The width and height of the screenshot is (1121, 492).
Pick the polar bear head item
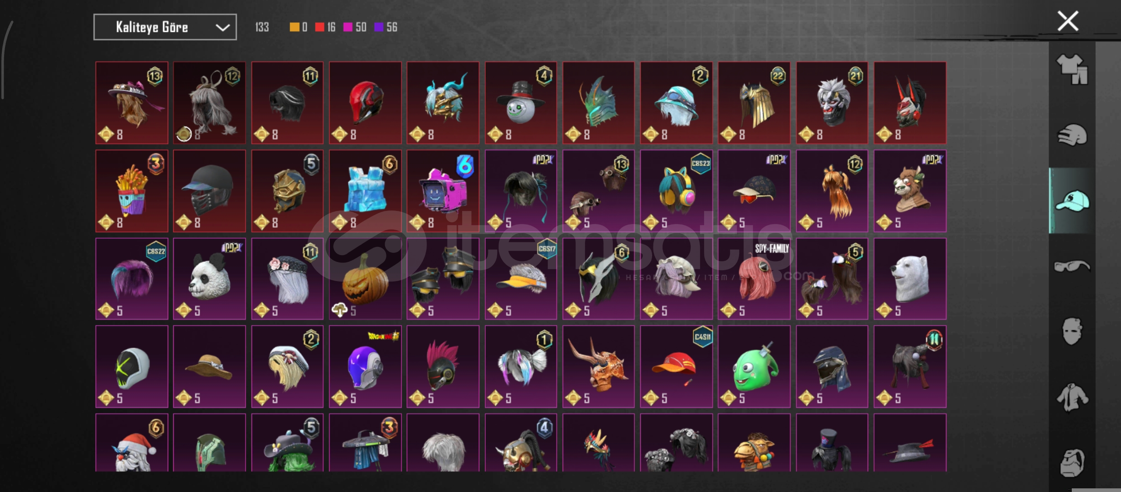point(910,279)
